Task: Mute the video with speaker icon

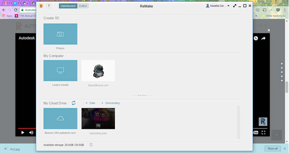Action: point(31,132)
